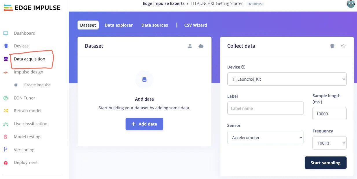Switch to the Data explorer tab
The height and width of the screenshot is (179, 357).
119,25
